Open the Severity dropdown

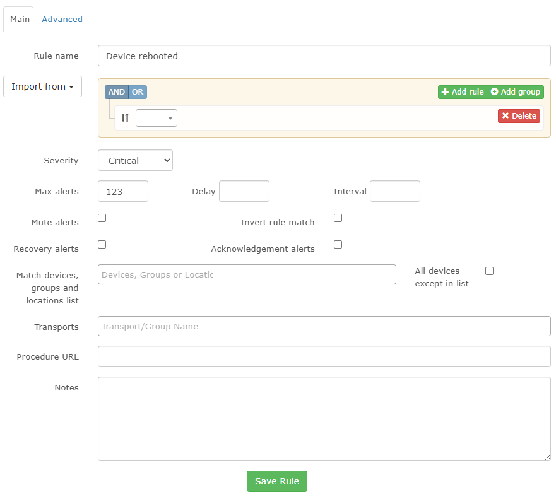tap(135, 161)
